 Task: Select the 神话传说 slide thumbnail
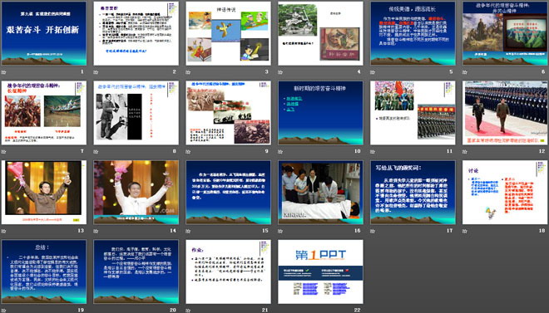click(x=228, y=33)
